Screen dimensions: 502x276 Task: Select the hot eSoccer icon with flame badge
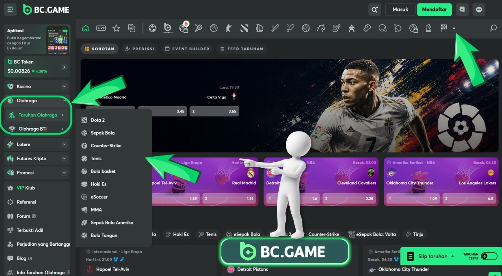[x=184, y=28]
